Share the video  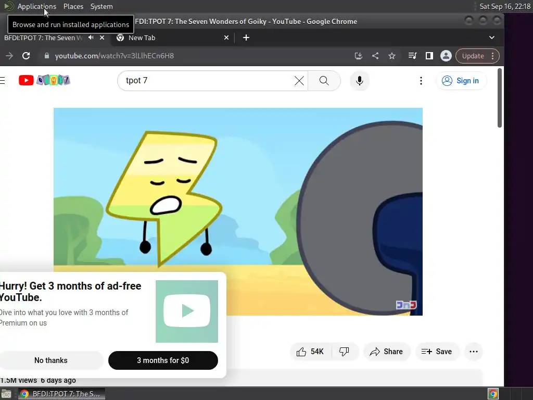[x=387, y=352]
